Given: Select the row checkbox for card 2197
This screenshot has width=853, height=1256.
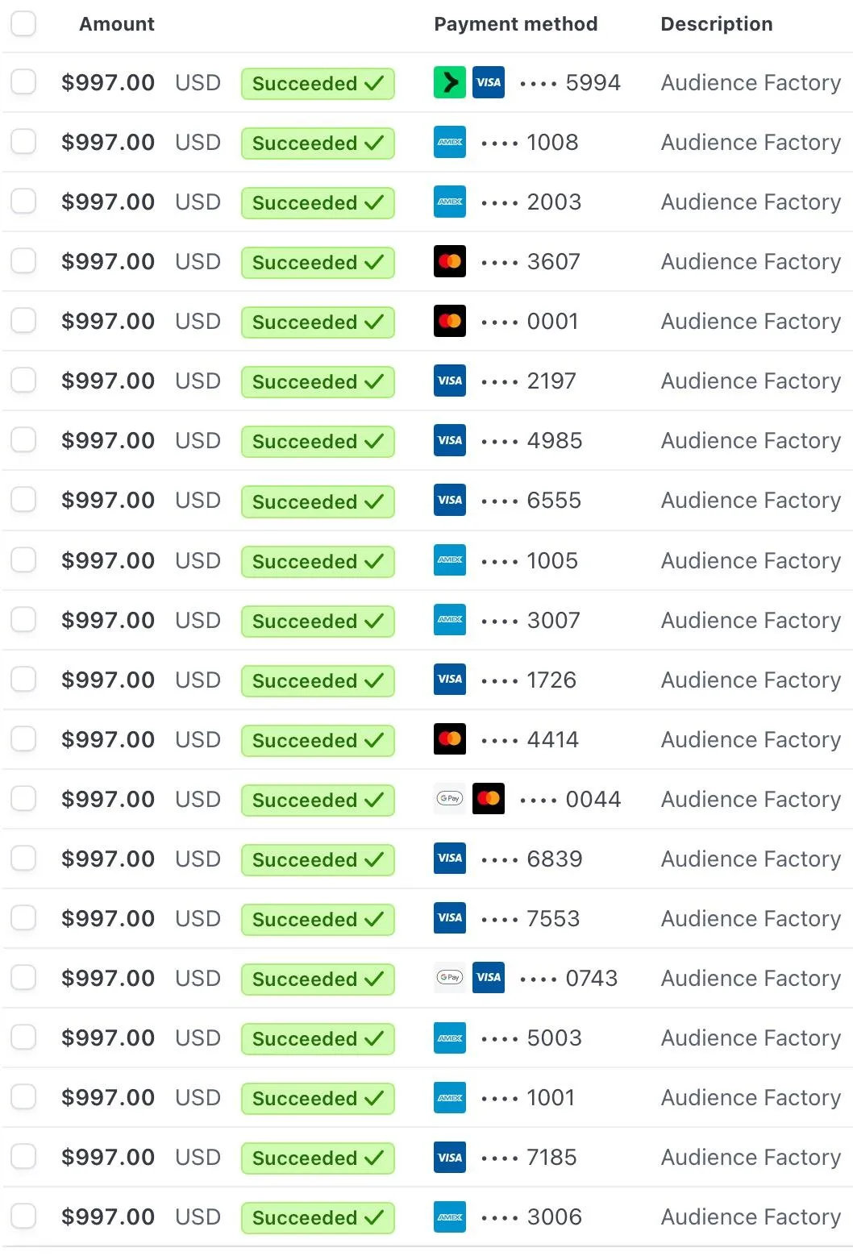Looking at the screenshot, I should coord(23,381).
